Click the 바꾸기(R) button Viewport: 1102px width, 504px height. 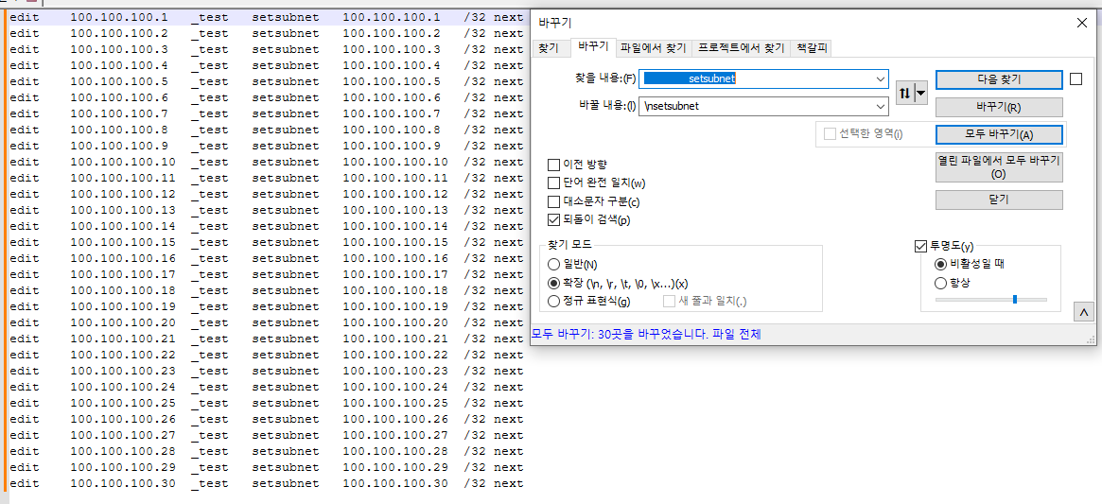(999, 107)
